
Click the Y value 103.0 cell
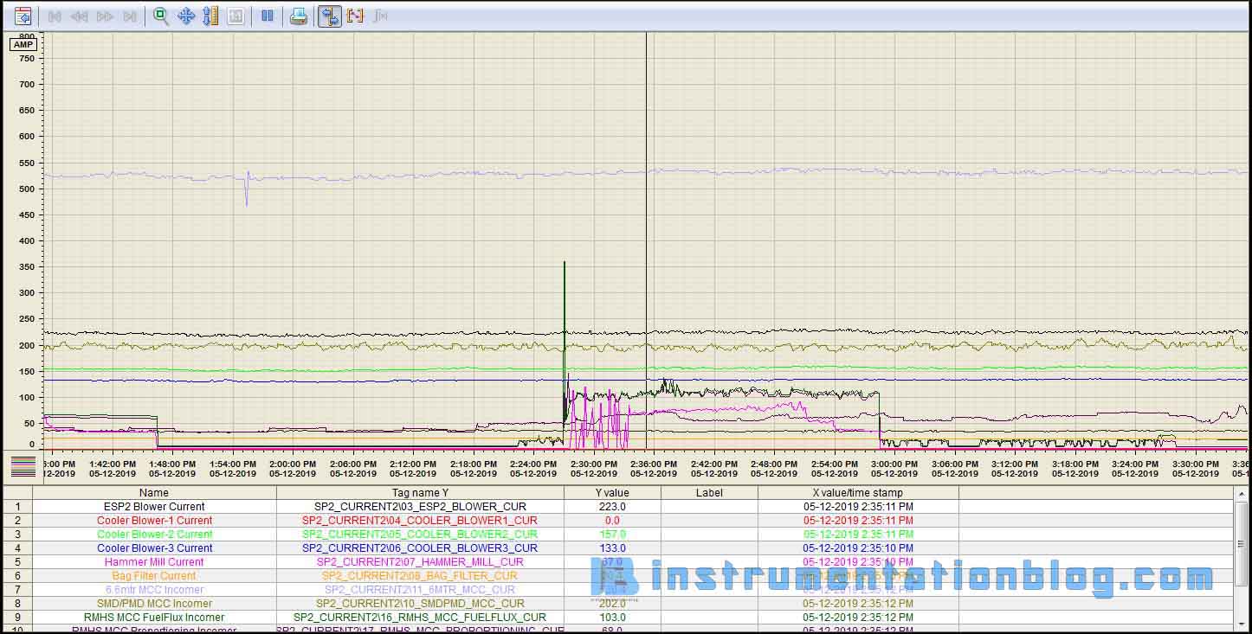pyautogui.click(x=612, y=618)
